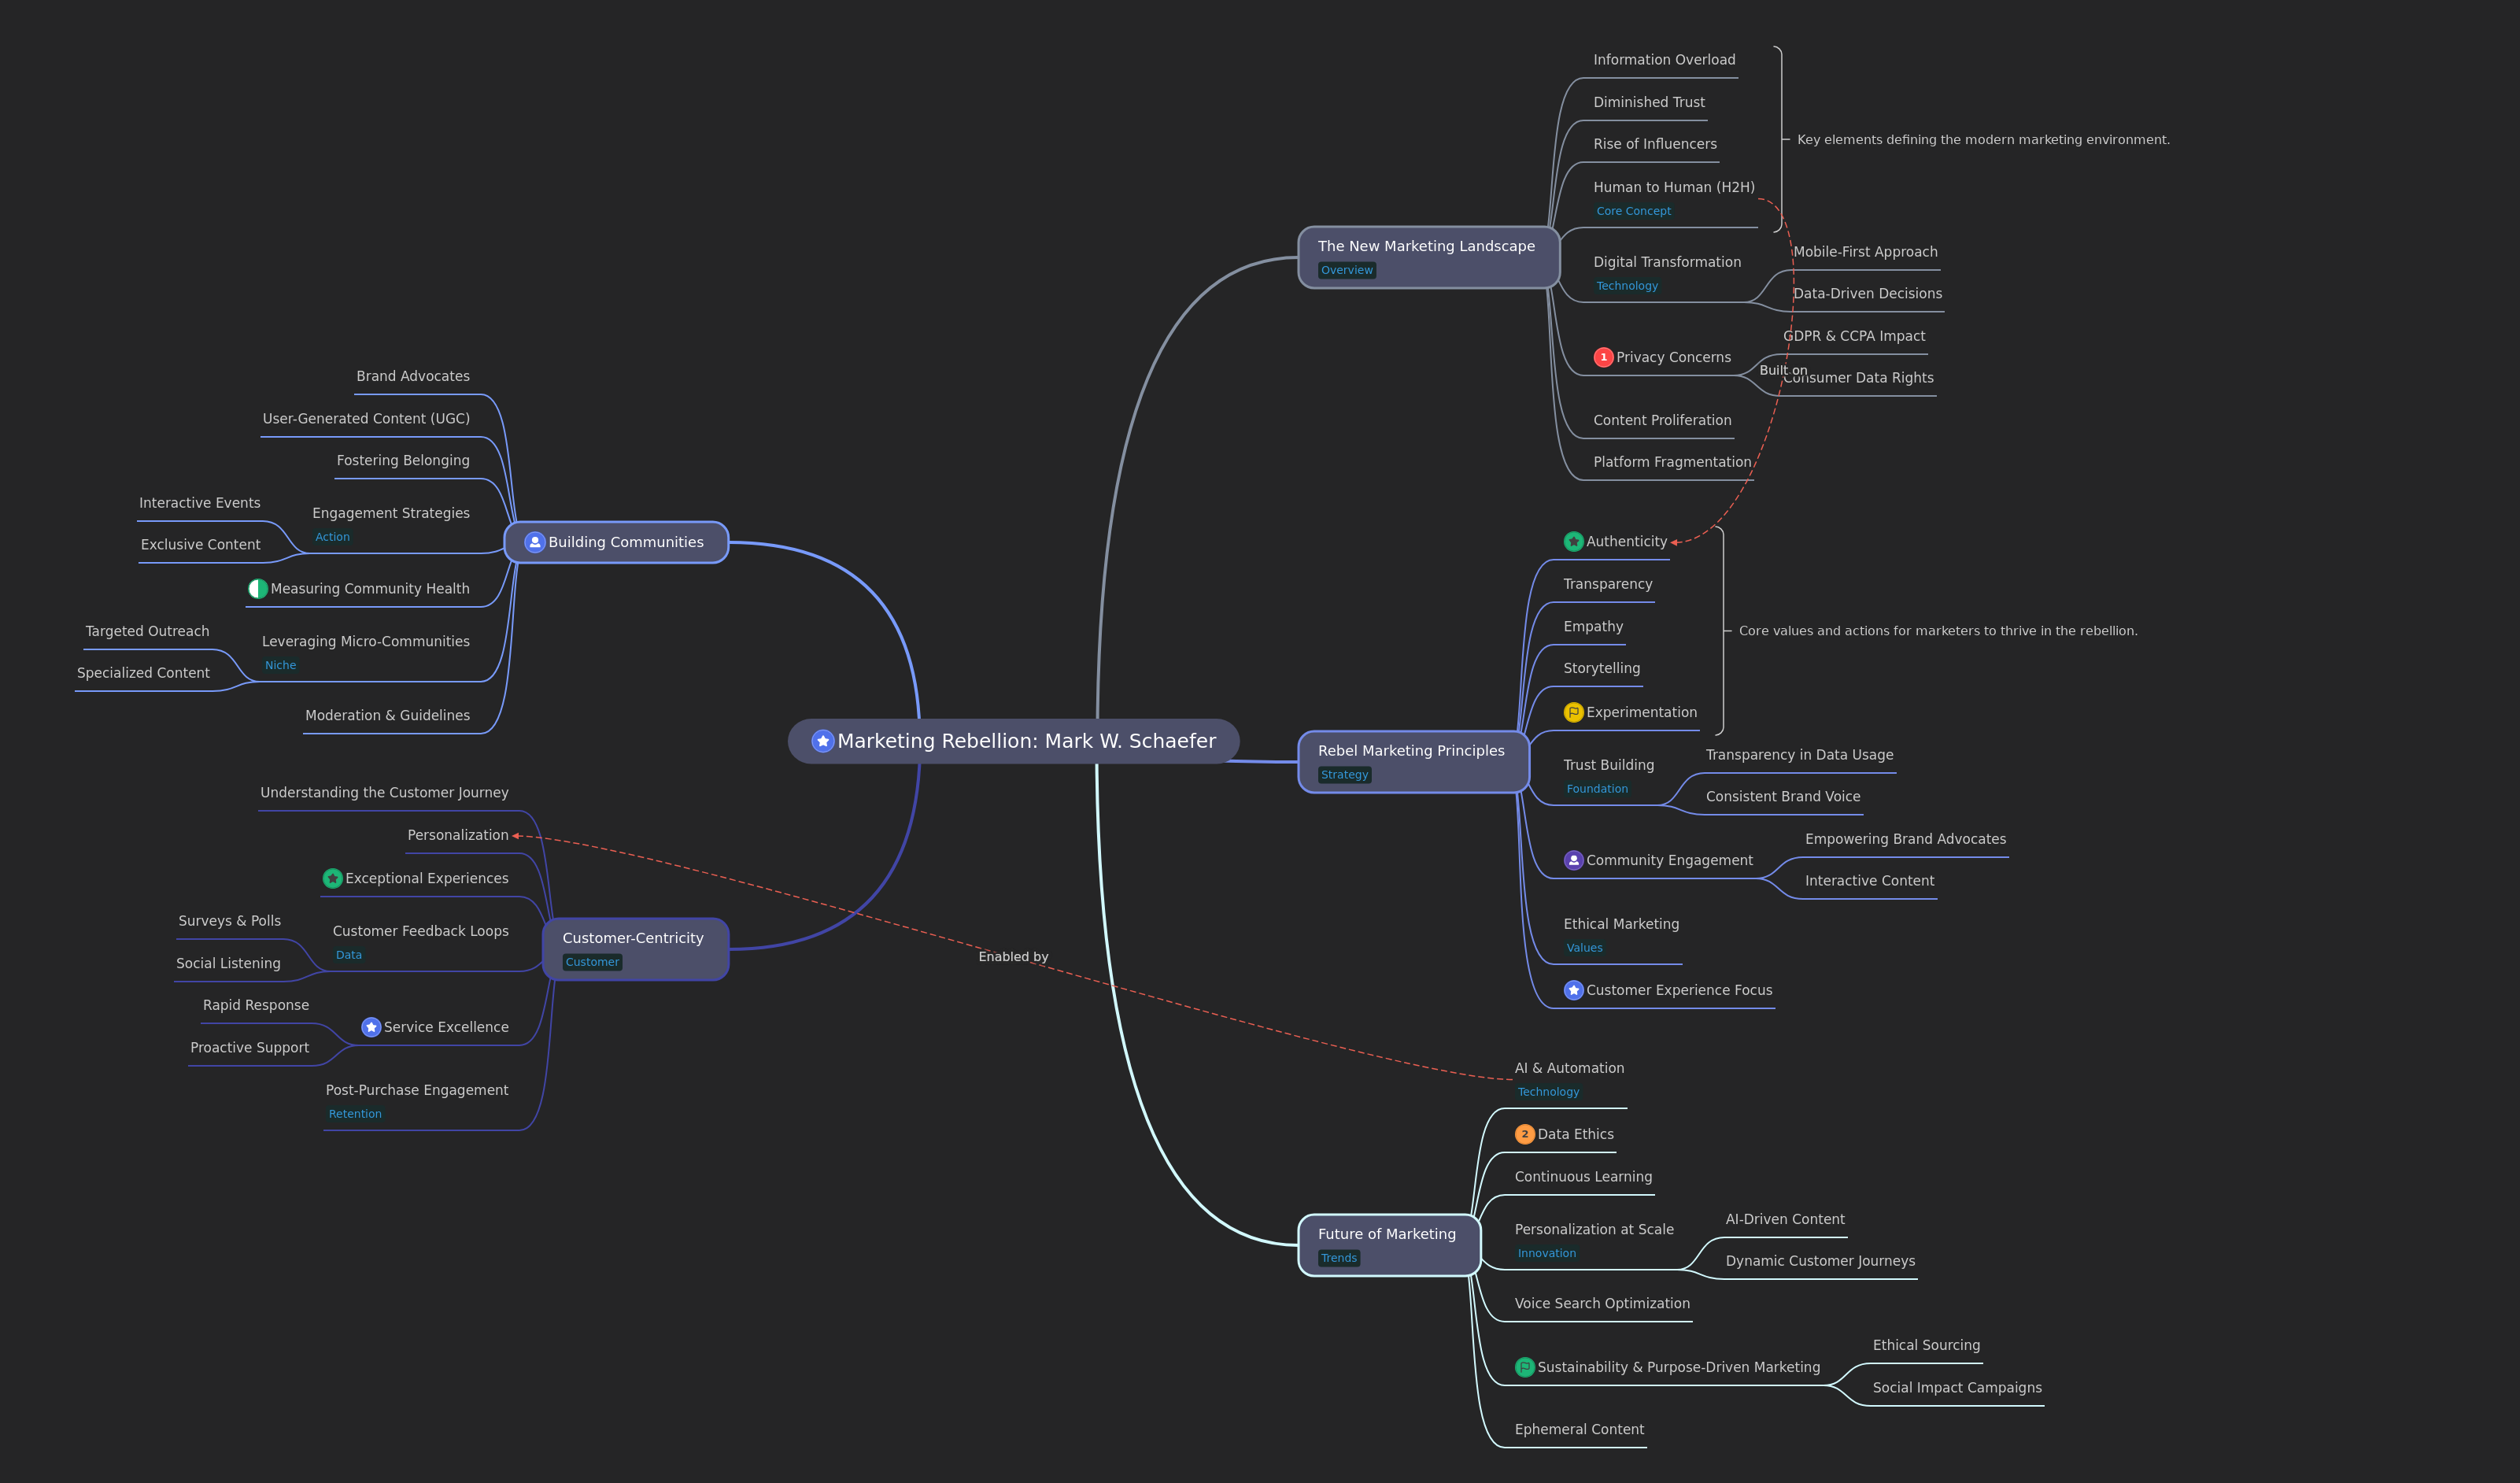Click the green flag icon beside Sustainability & Purpose-Driven Marketing
Viewport: 2520px width, 1483px height.
[1524, 1367]
